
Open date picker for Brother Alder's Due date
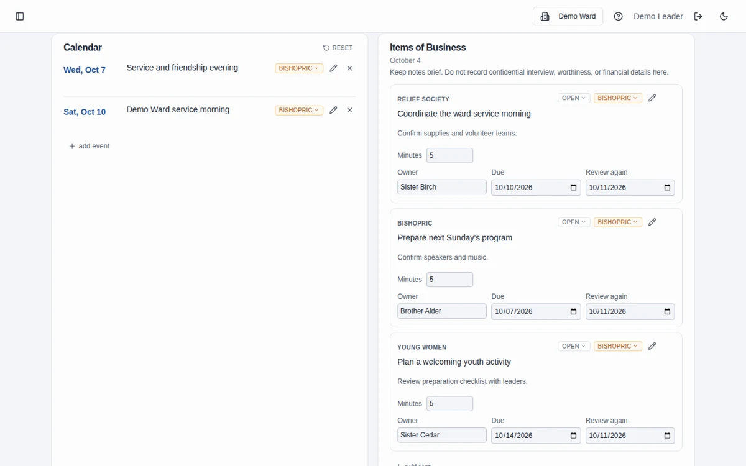coord(573,311)
